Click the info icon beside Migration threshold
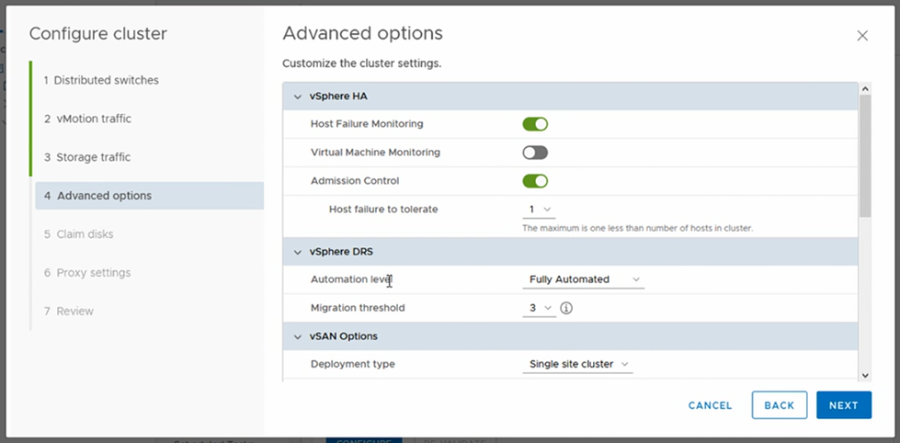The width and height of the screenshot is (900, 443). (x=566, y=308)
